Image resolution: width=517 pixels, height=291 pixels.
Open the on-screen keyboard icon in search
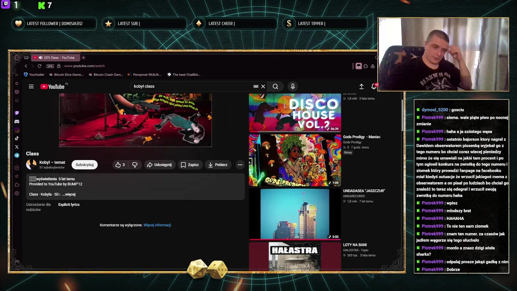point(256,86)
